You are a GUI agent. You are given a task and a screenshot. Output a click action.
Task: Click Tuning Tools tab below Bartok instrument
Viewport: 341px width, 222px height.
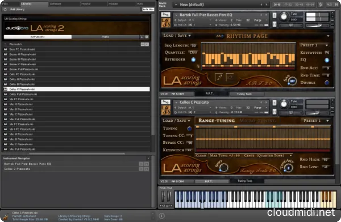(x=247, y=94)
